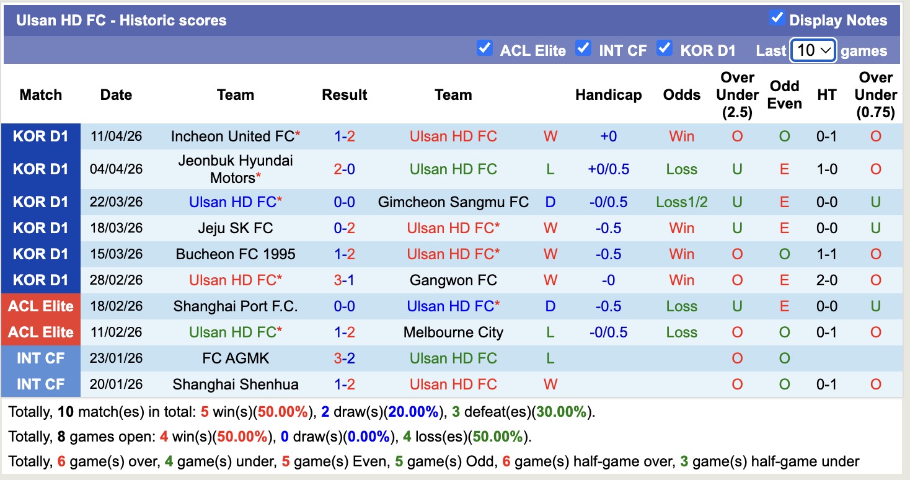910x480 pixels.
Task: Disable the INT CF competition filter
Action: click(583, 48)
